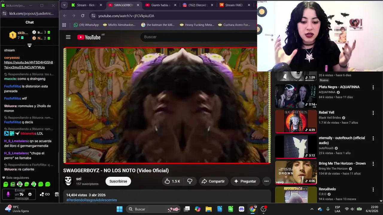The image size is (383, 215).
Task: Open options menu for Revuélvelo video
Action: [373, 190]
